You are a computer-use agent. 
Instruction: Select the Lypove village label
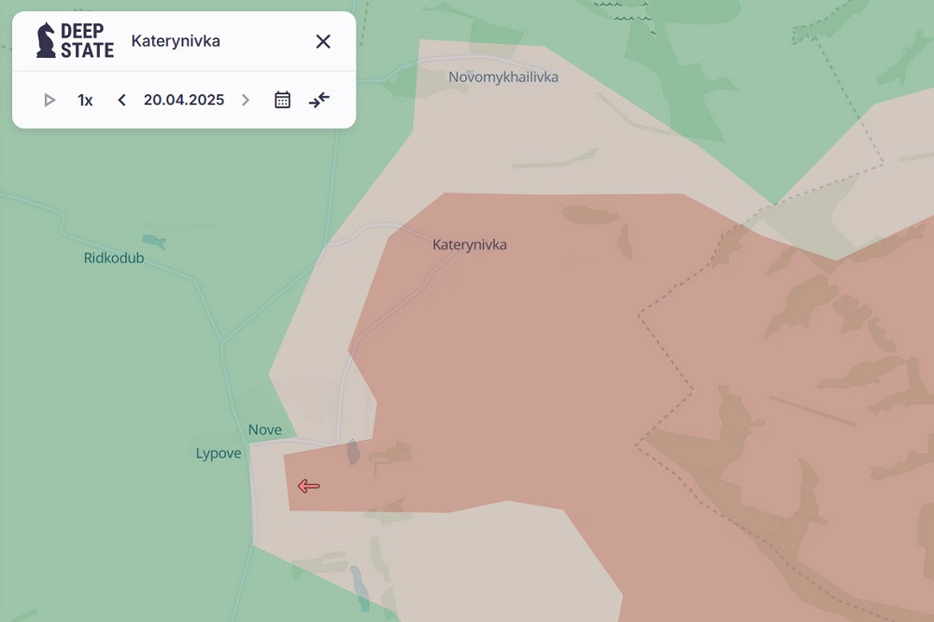coord(219,454)
